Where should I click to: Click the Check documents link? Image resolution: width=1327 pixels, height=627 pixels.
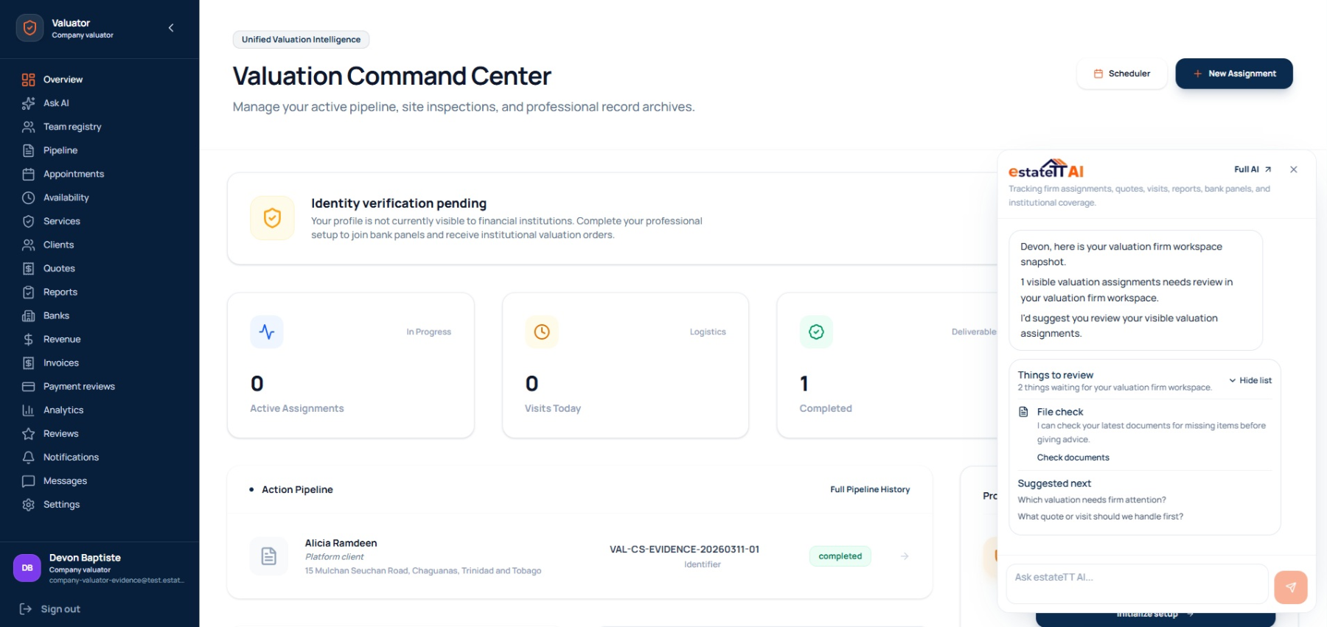click(1073, 458)
